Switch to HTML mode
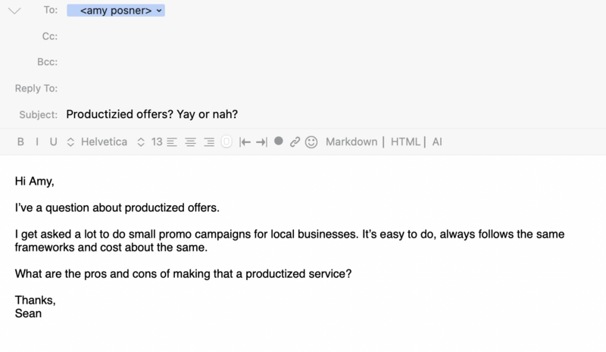Screen dimensions: 606x352 (405, 142)
